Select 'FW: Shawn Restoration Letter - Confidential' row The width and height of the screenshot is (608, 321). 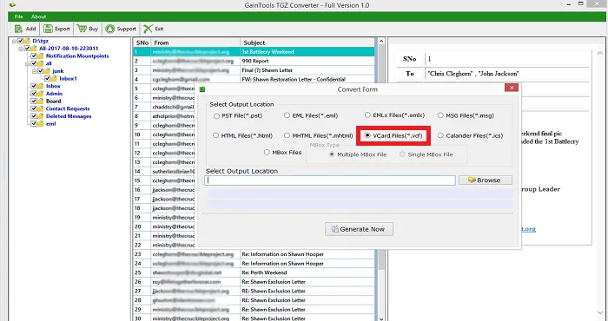tap(254, 79)
